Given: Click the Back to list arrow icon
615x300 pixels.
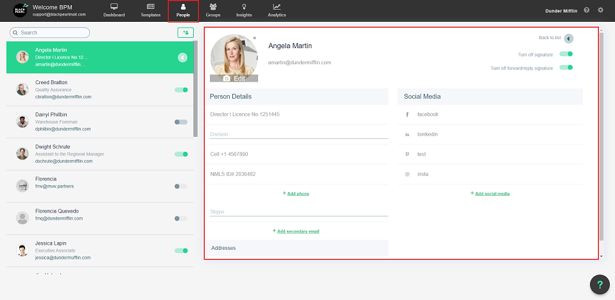Looking at the screenshot, I should click(x=568, y=39).
